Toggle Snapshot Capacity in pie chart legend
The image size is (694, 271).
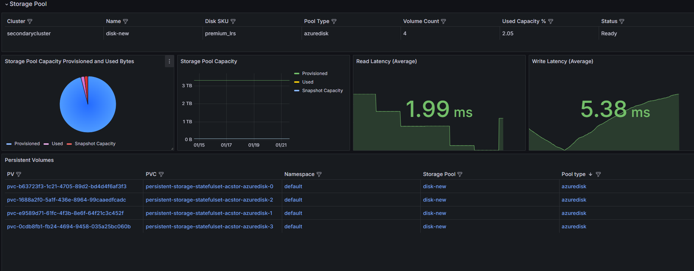(95, 144)
